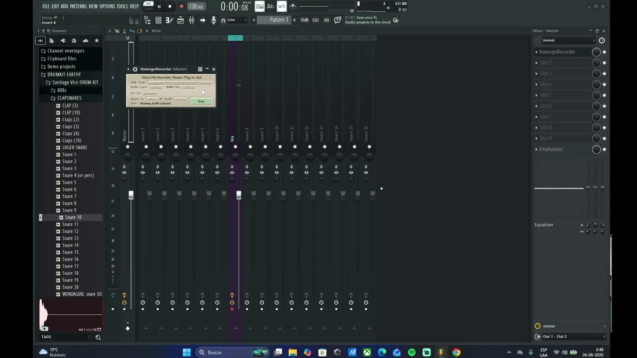This screenshot has height=358, width=637.
Task: Click the main snap magnet icon
Action: (x=223, y=20)
